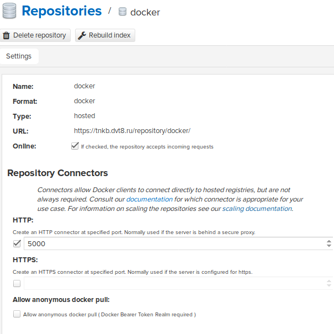The height and width of the screenshot is (334, 334).
Task: Increase HTTP port with up arrow
Action: pyautogui.click(x=329, y=241)
